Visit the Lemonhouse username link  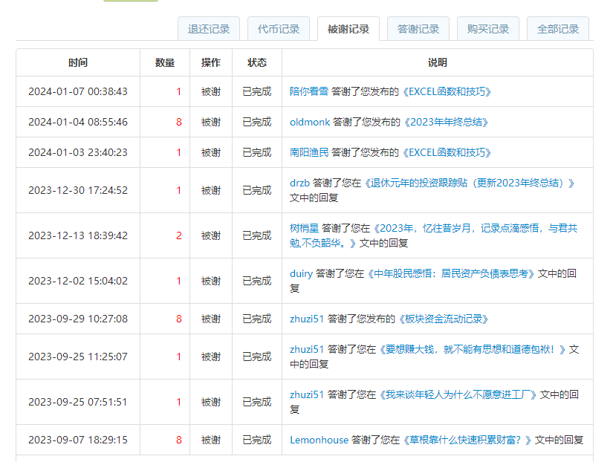pos(319,440)
